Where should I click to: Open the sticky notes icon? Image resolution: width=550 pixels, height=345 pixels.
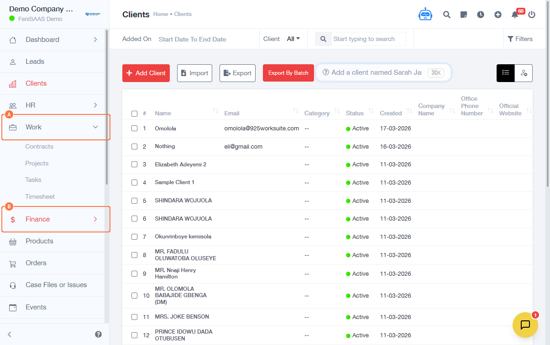click(x=464, y=15)
